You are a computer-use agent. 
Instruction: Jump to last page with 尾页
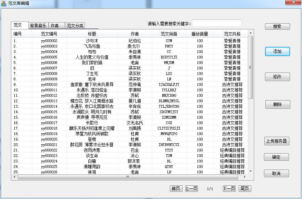pos(245,189)
